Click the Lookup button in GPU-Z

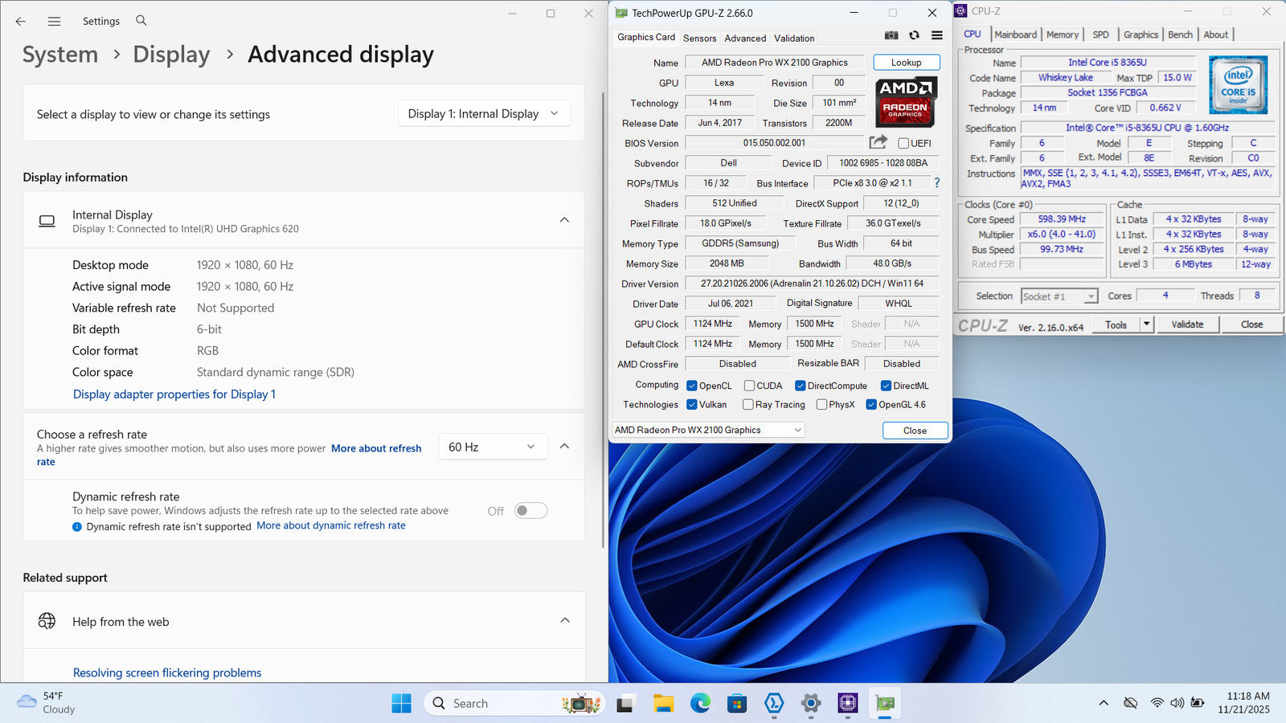[x=906, y=63]
